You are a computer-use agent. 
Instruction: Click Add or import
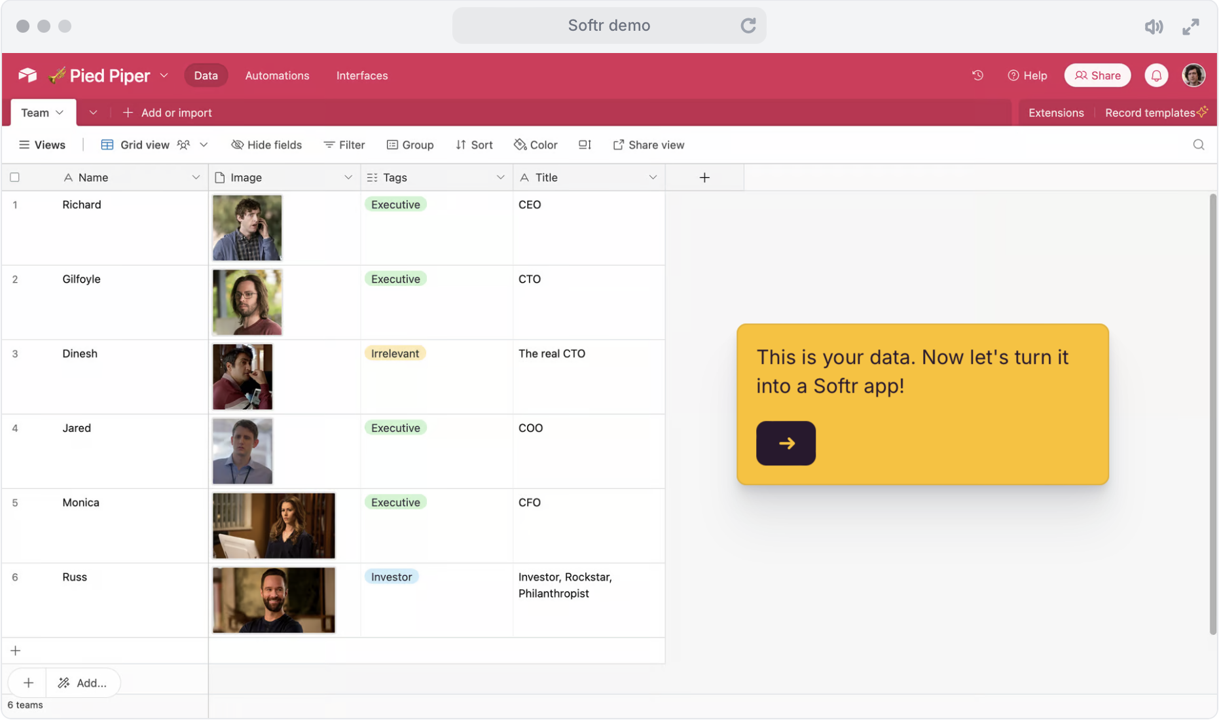point(167,113)
